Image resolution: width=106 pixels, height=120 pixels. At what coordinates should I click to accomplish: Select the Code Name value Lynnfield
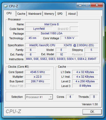(39, 29)
